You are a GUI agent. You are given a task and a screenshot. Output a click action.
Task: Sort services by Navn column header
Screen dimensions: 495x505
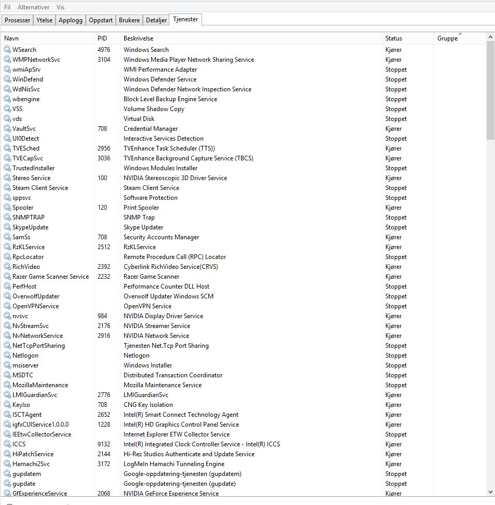(48, 38)
